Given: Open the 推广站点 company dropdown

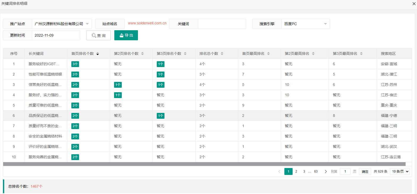Looking at the screenshot, I should pos(62,24).
